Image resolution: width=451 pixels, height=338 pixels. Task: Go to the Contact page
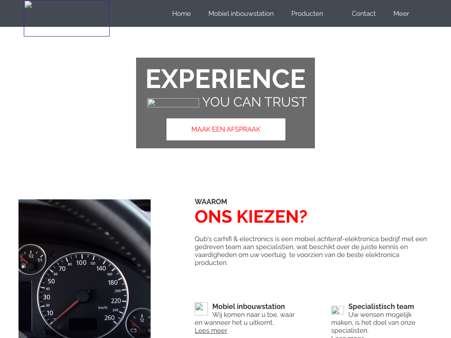363,14
